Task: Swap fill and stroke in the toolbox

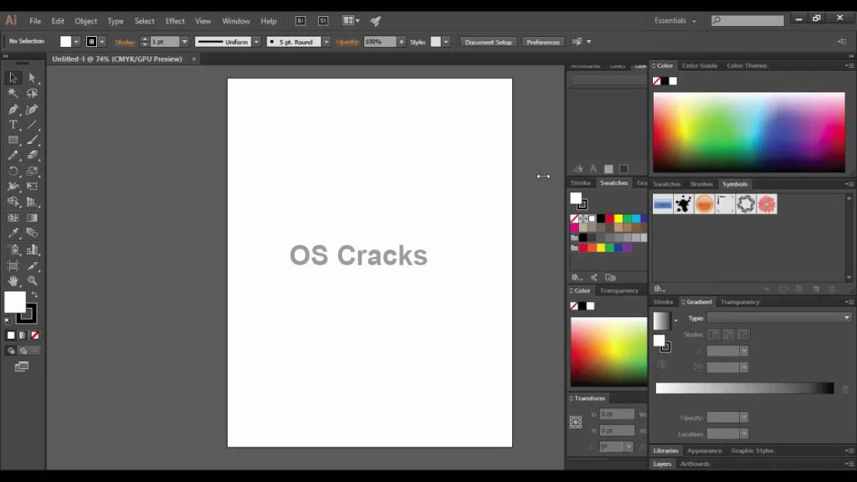Action: [x=34, y=295]
